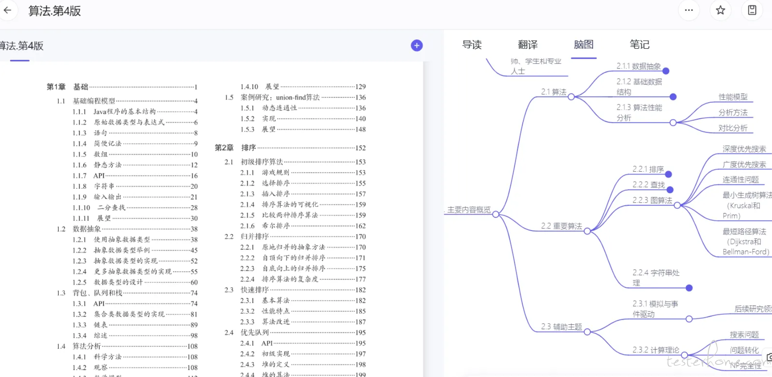Click the 2.3 快速排序 entry

[x=295, y=290]
